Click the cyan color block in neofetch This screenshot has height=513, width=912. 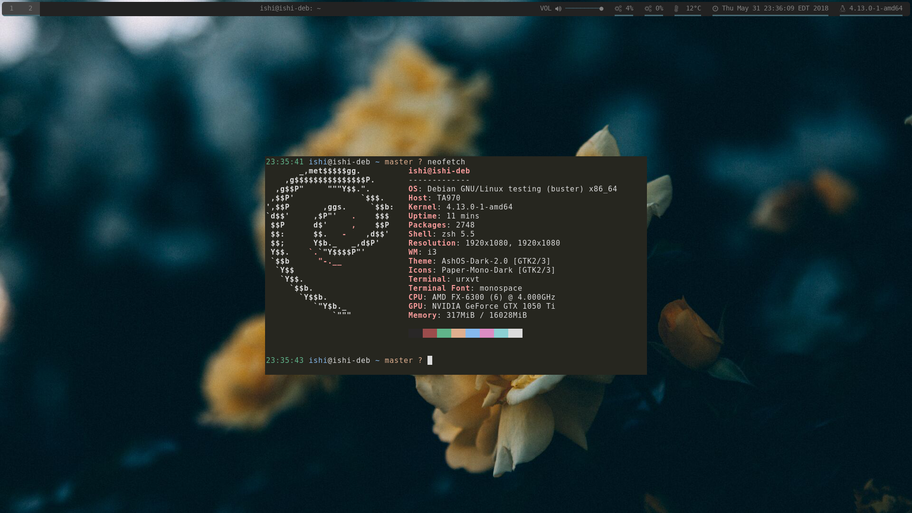coord(501,333)
